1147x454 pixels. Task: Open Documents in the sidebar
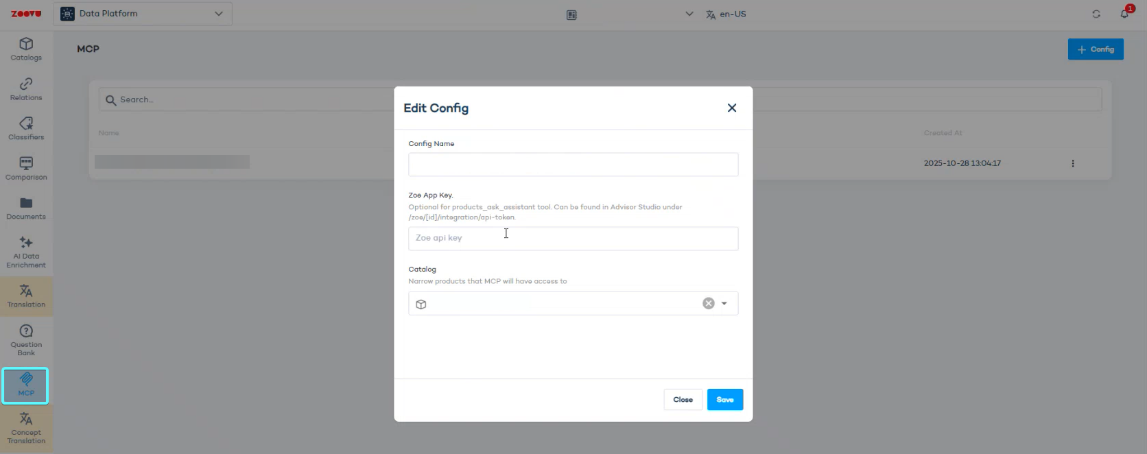coord(26,208)
